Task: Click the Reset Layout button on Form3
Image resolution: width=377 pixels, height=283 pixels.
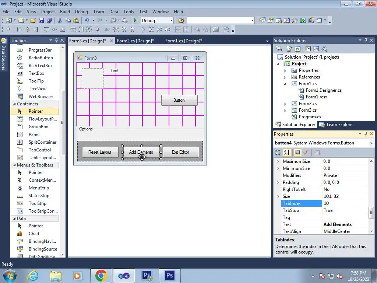Action: coord(100,152)
